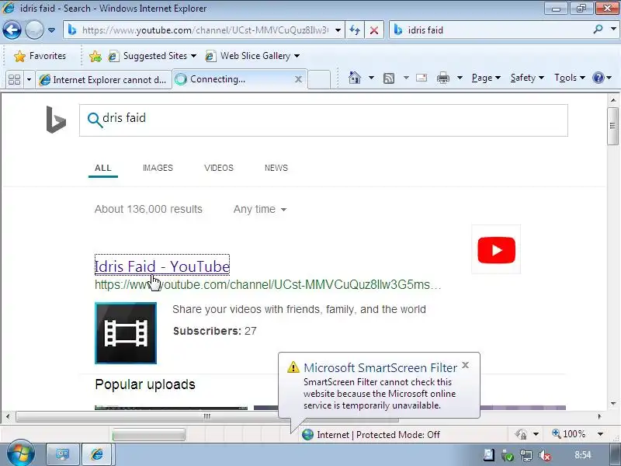Switch to the VIDEOS results tab
The height and width of the screenshot is (466, 621).
(219, 168)
